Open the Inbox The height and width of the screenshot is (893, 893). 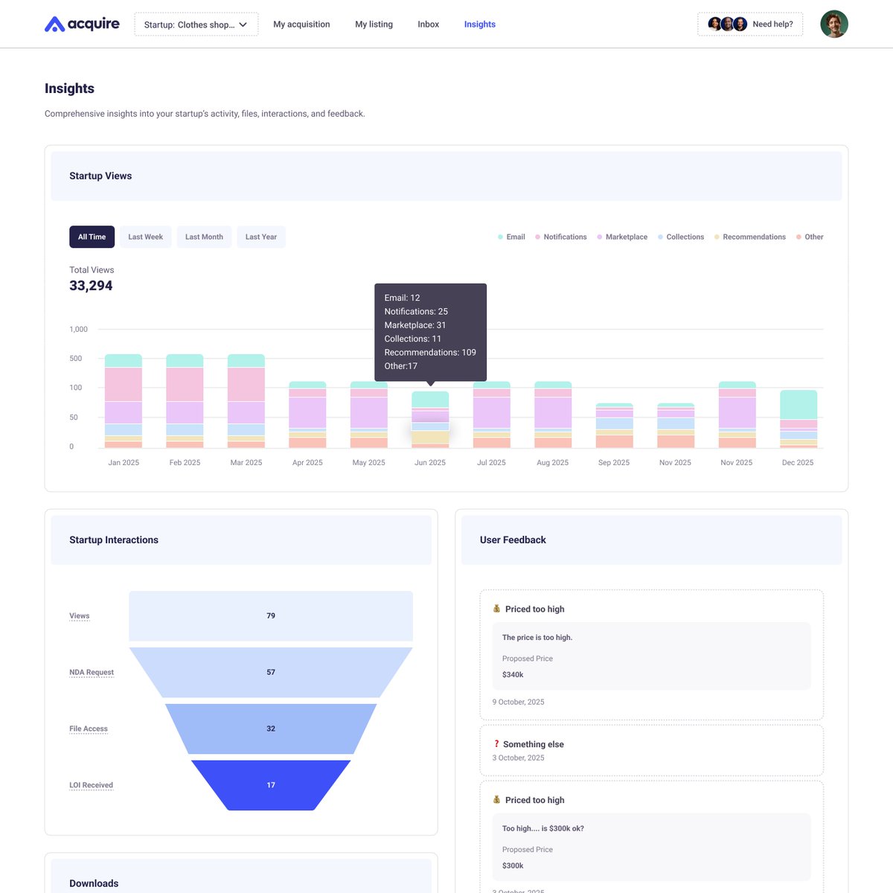click(x=428, y=24)
